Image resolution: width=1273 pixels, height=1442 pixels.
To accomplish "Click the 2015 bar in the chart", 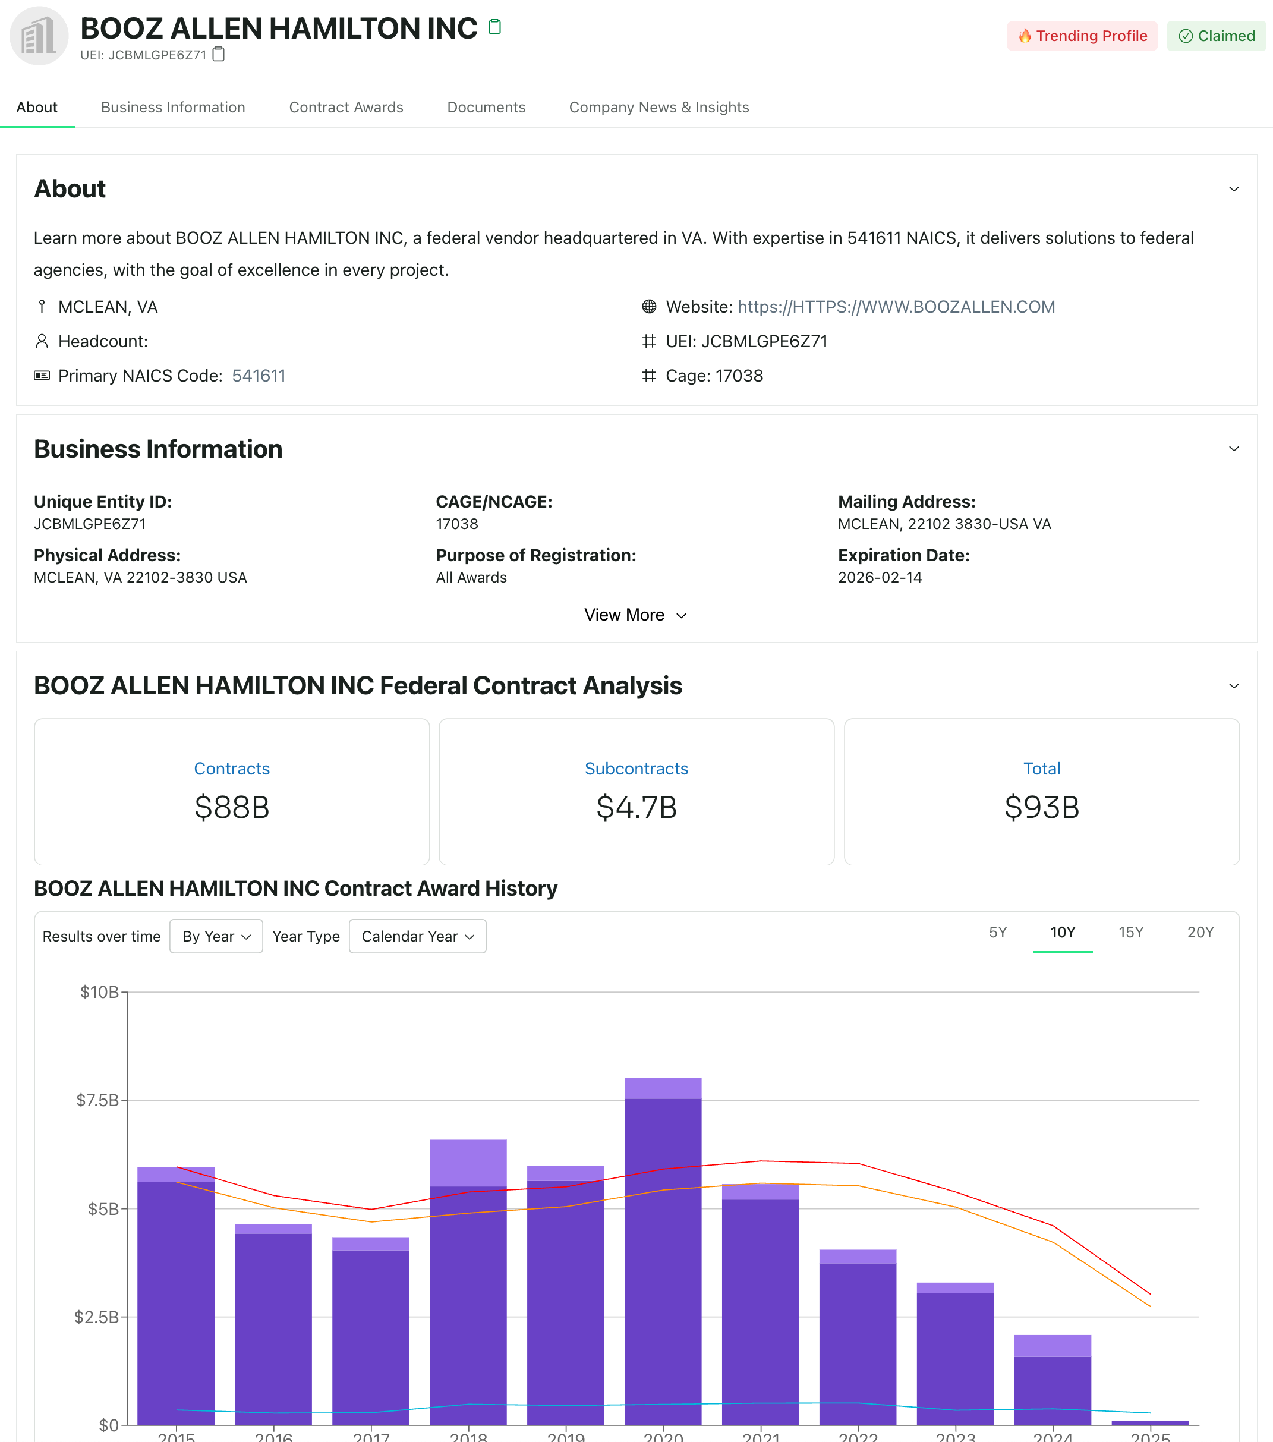I will tap(175, 1295).
